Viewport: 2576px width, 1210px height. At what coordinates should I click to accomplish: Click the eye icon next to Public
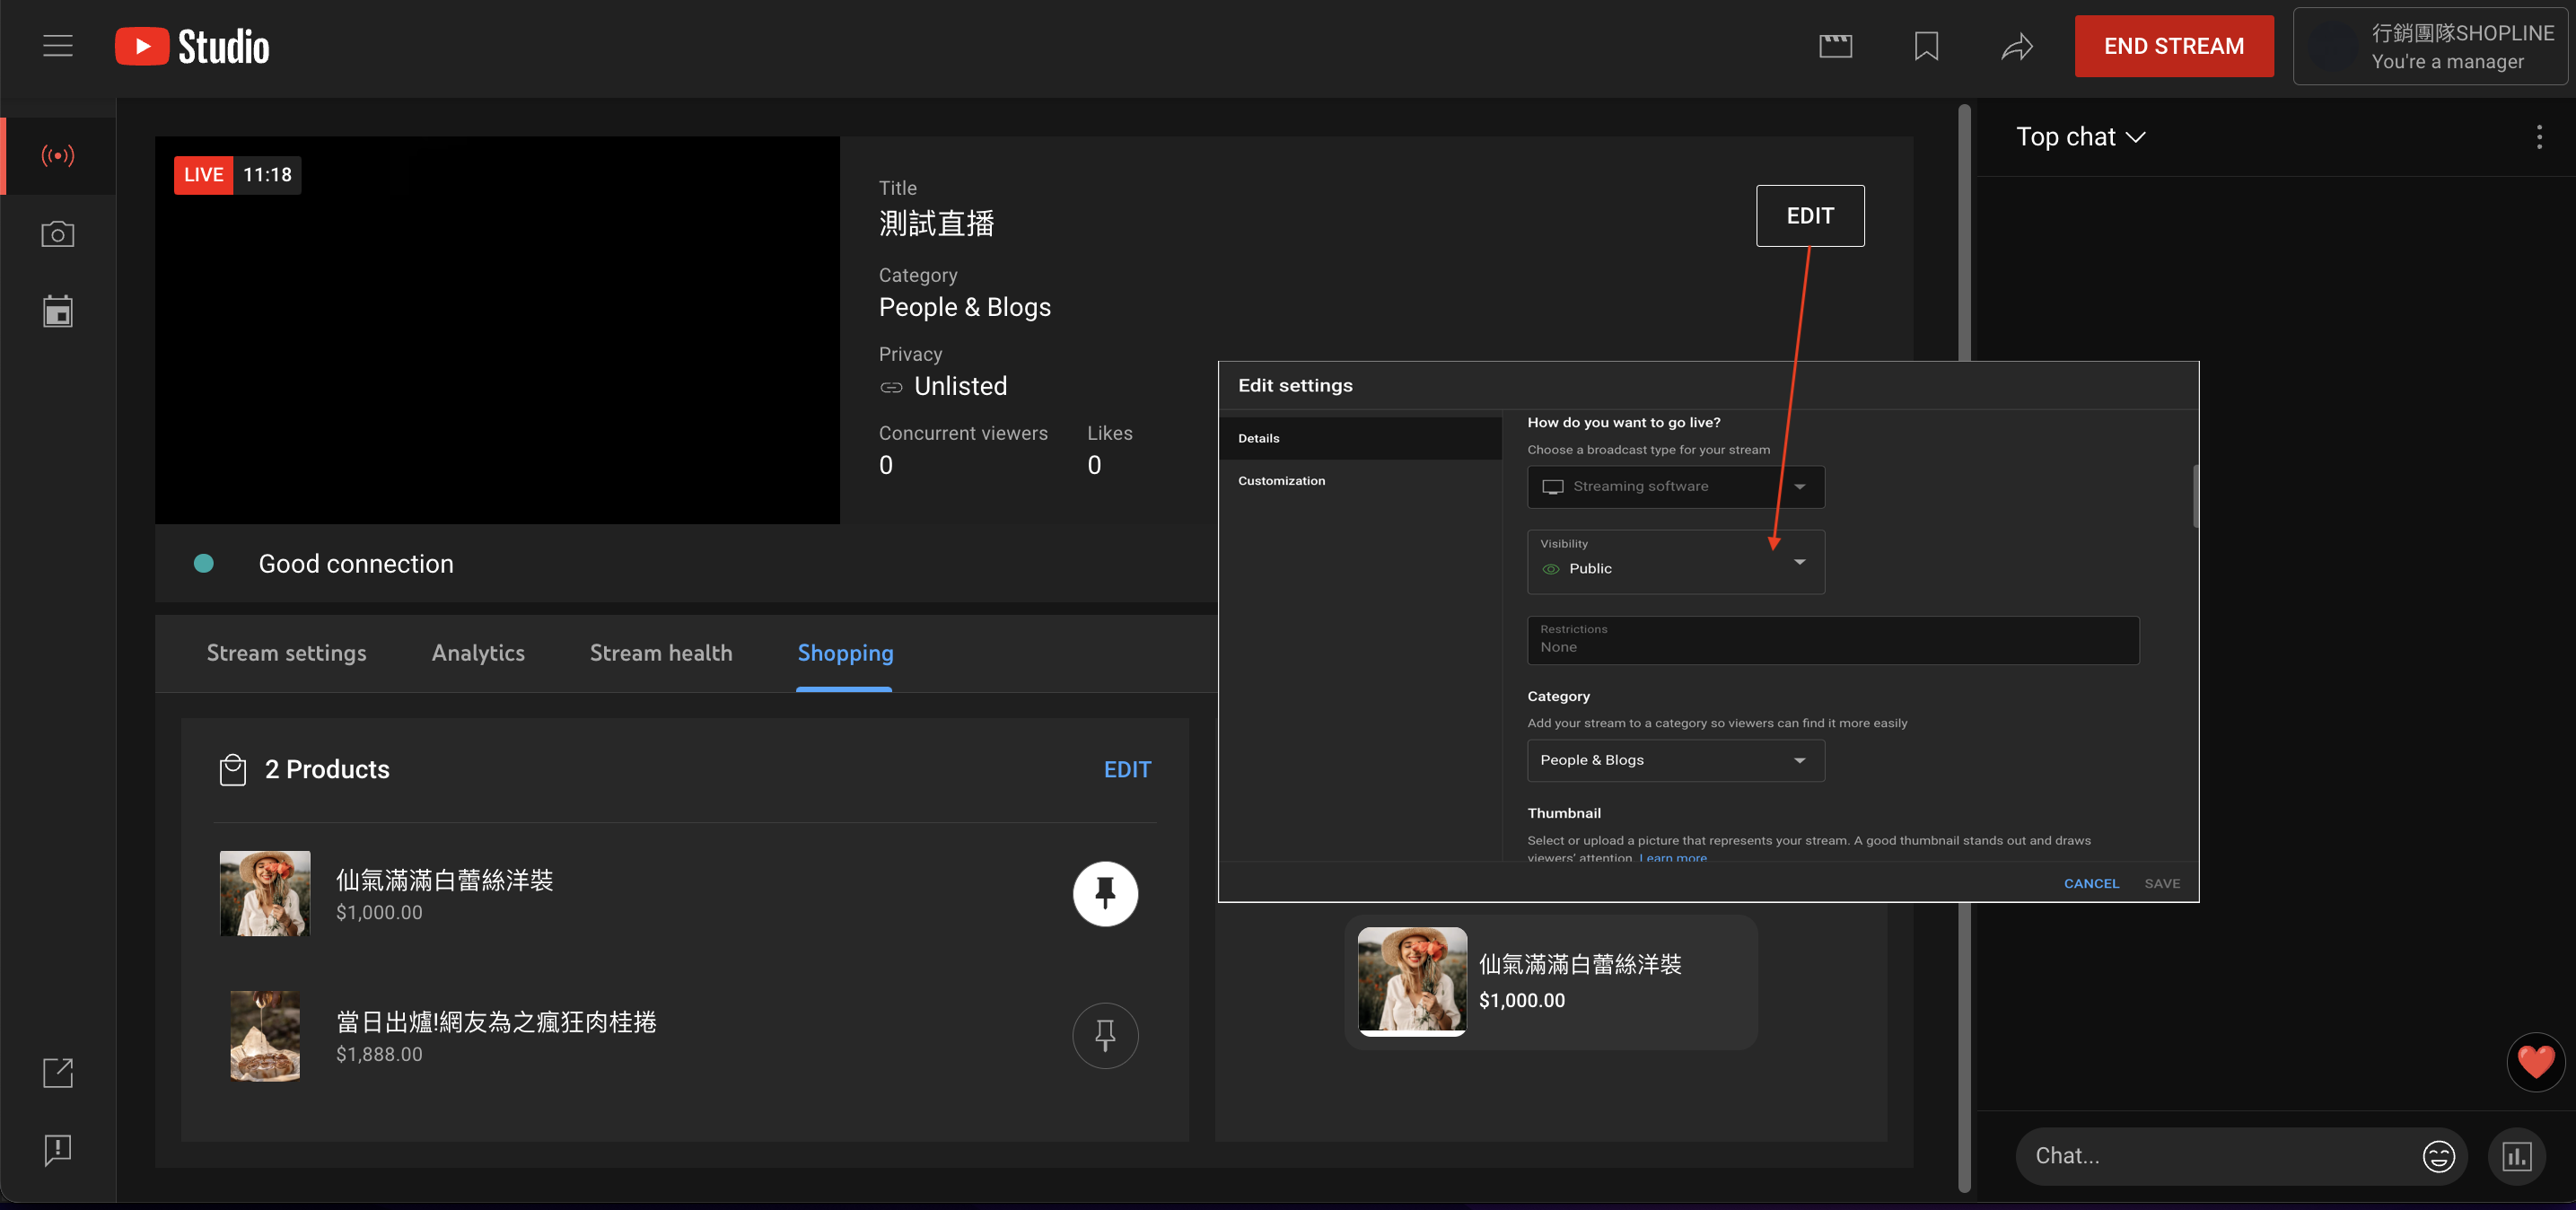1550,569
